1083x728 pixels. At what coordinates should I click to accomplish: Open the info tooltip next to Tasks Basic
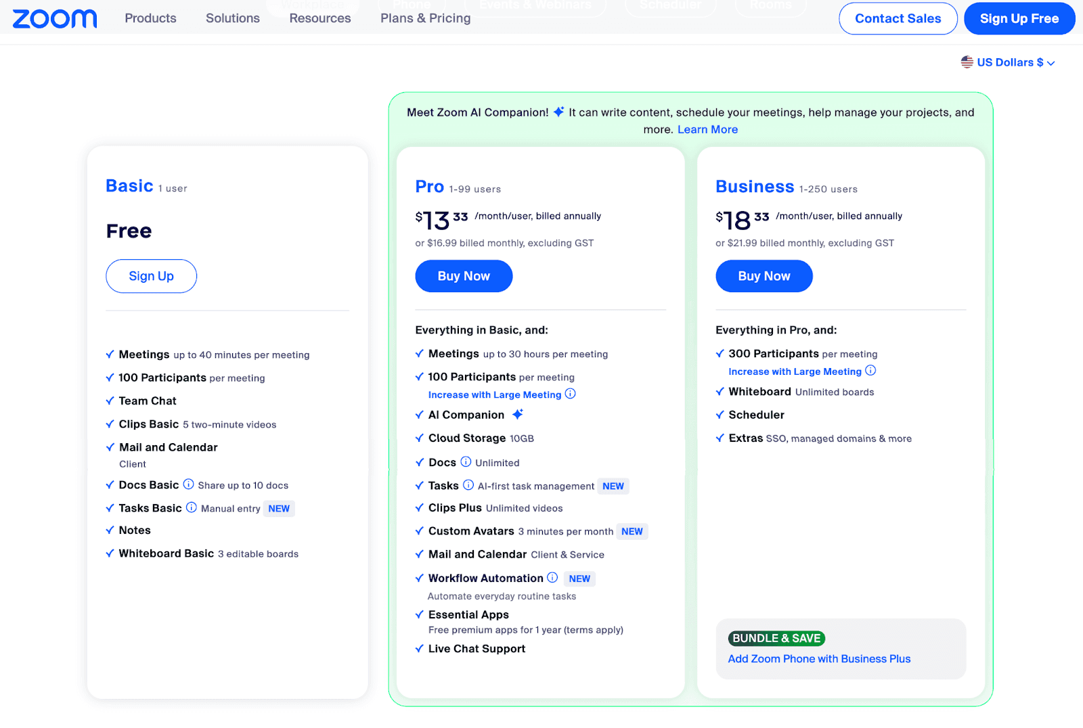pyautogui.click(x=192, y=508)
